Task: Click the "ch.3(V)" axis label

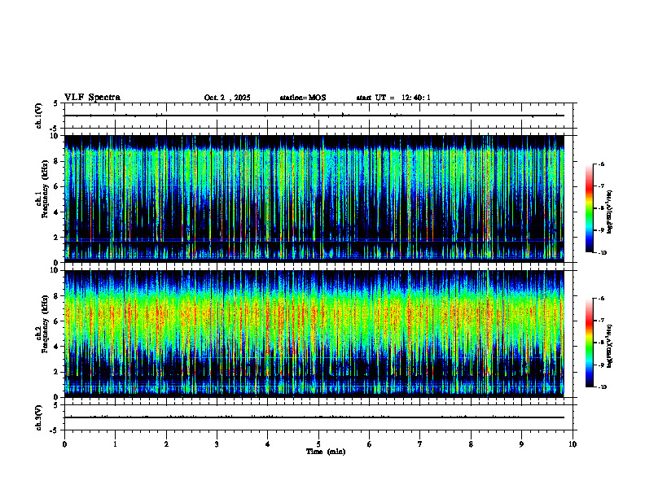Action: click(x=39, y=417)
